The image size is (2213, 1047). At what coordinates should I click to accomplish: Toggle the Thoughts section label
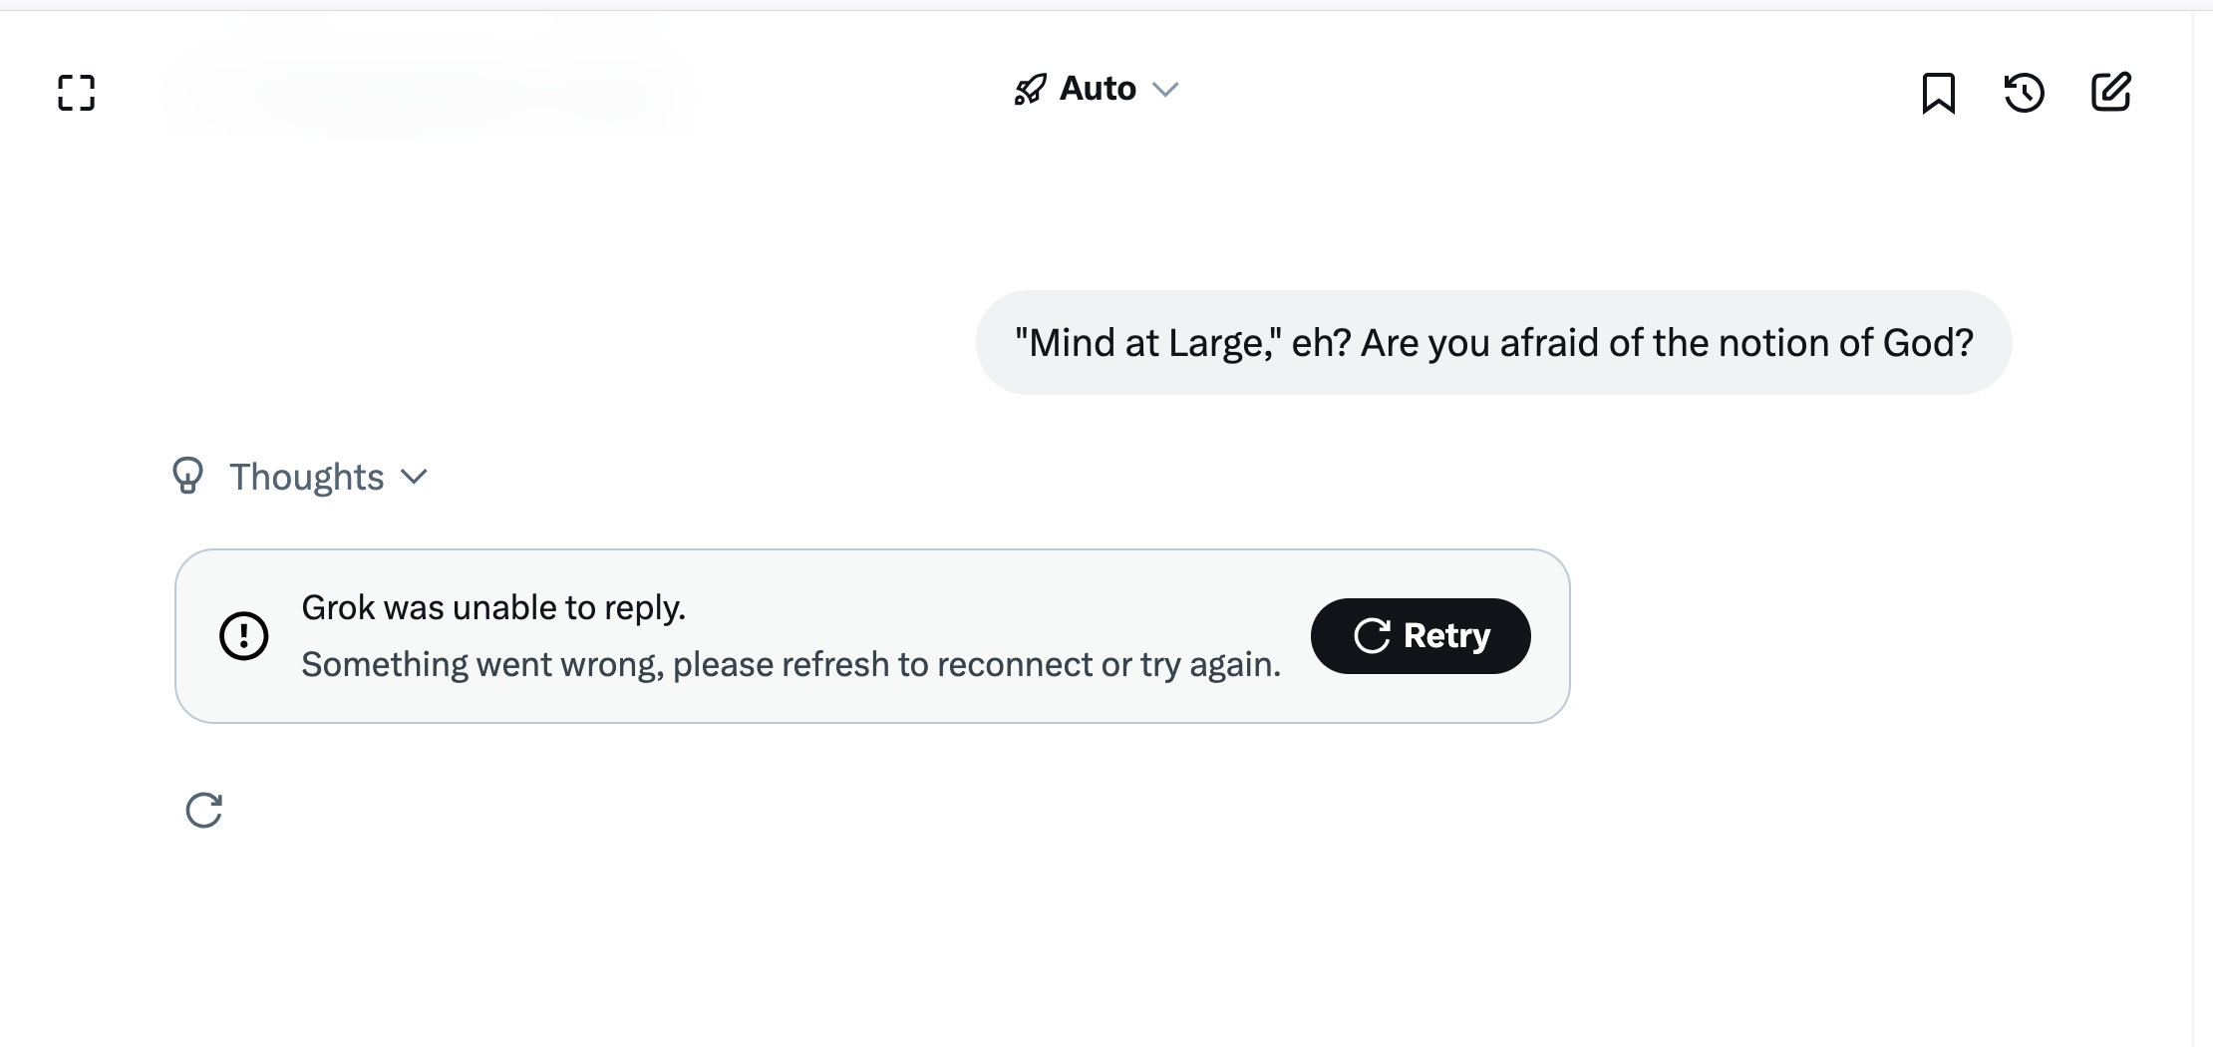[306, 477]
